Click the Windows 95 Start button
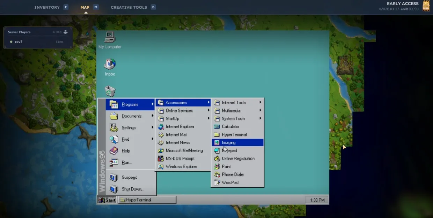 (107, 200)
